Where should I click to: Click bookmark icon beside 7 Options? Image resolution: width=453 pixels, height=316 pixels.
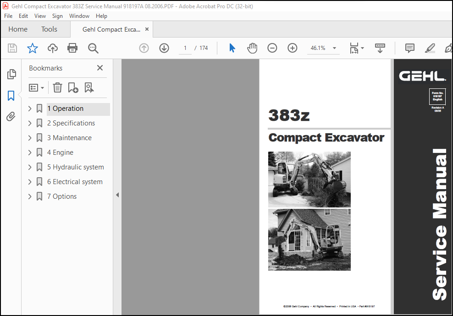(39, 196)
